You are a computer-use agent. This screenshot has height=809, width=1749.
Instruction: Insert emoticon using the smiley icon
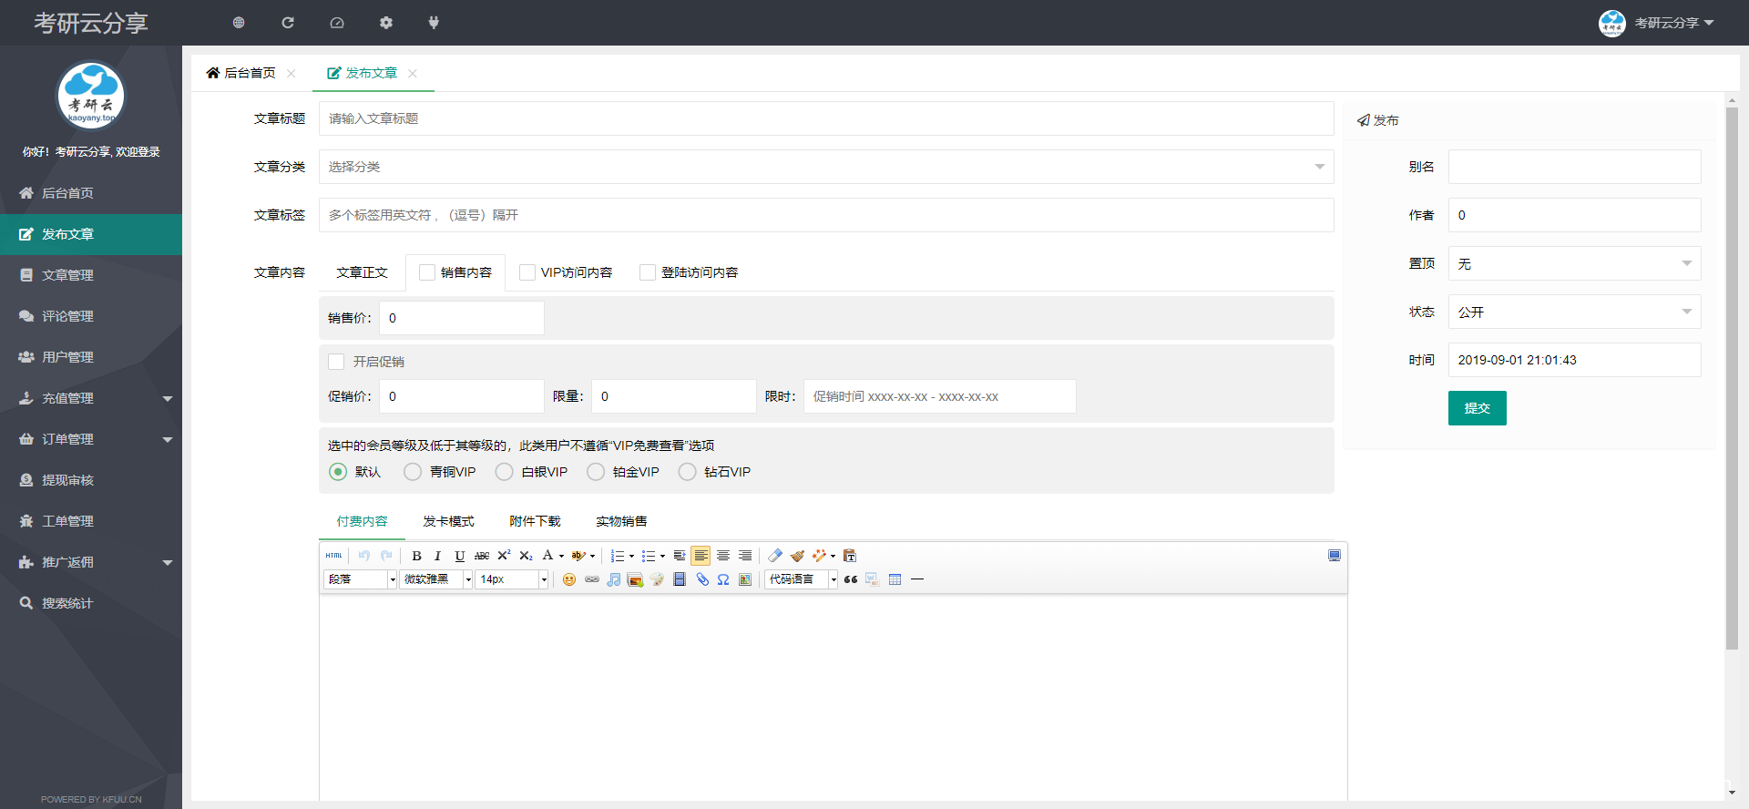pos(569,579)
